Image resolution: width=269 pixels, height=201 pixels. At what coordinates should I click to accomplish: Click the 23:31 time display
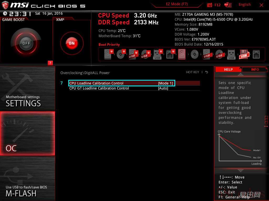pos(20,14)
